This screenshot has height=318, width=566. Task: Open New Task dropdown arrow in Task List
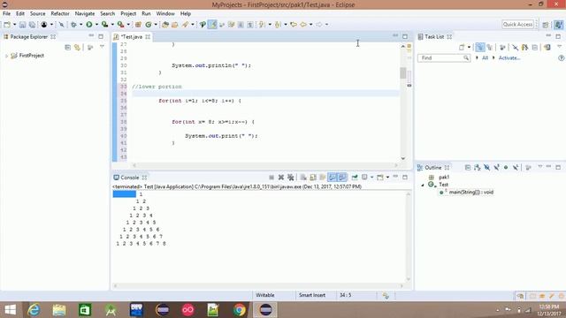pos(469,47)
